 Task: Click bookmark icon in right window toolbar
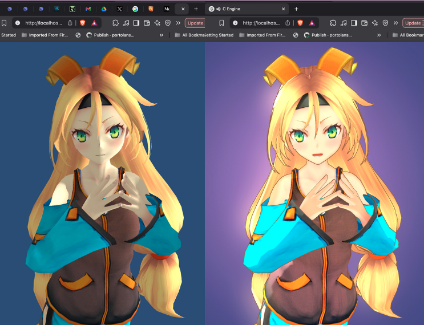click(x=221, y=23)
